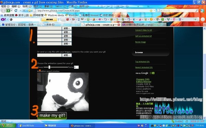Open the address bar history dropdown
Image resolution: width=206 pixels, height=128 pixels.
154,11
